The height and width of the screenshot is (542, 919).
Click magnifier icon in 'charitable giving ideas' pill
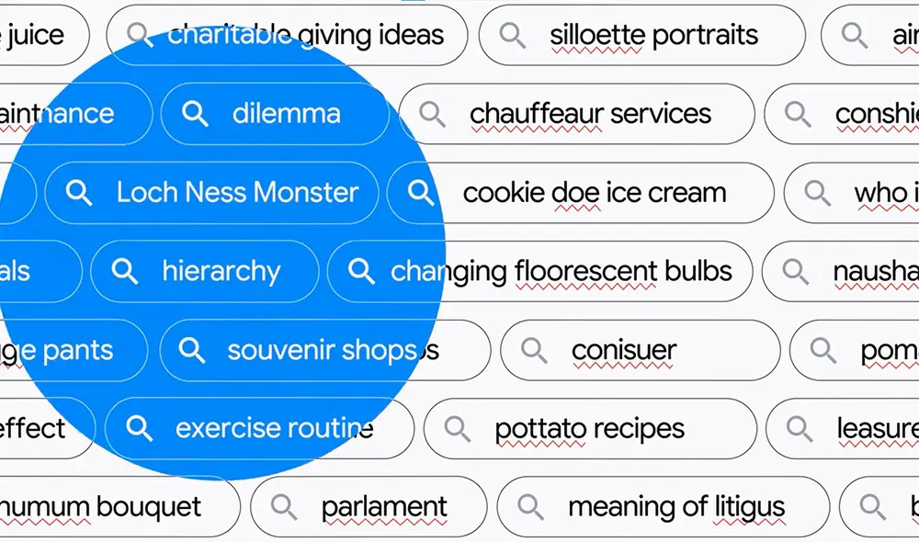(140, 36)
